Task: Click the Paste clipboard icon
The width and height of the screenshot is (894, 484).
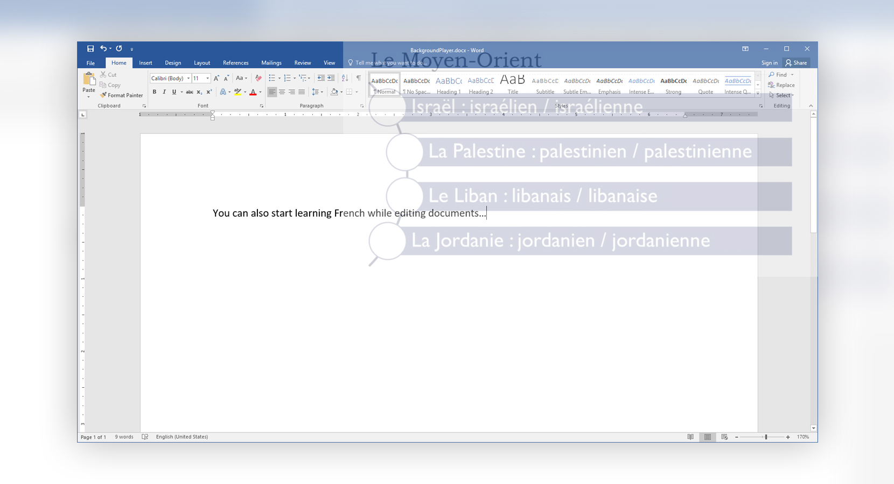Action: point(89,80)
